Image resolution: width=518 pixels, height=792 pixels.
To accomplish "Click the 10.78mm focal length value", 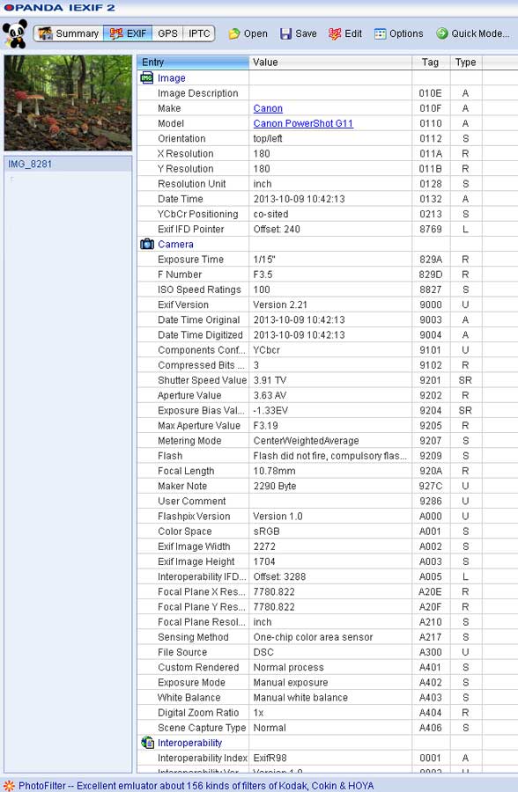I will click(274, 471).
